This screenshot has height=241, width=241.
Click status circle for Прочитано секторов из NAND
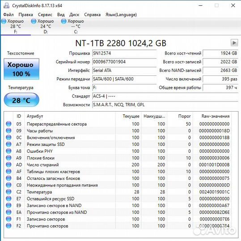tap(8, 212)
